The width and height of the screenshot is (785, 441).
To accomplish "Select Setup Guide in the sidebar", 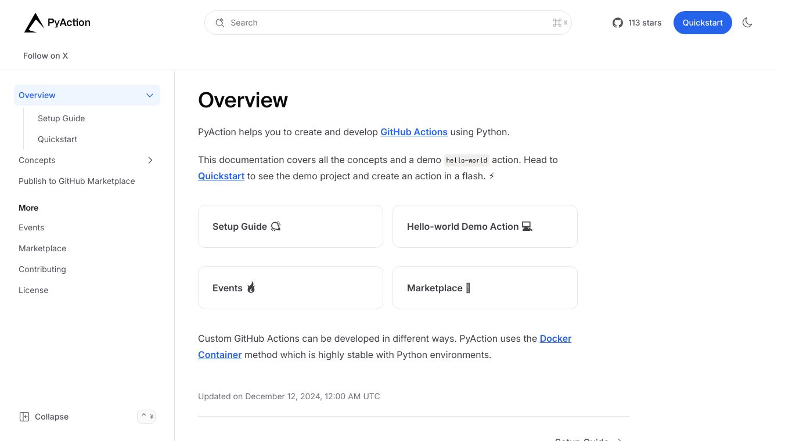I will pyautogui.click(x=61, y=118).
